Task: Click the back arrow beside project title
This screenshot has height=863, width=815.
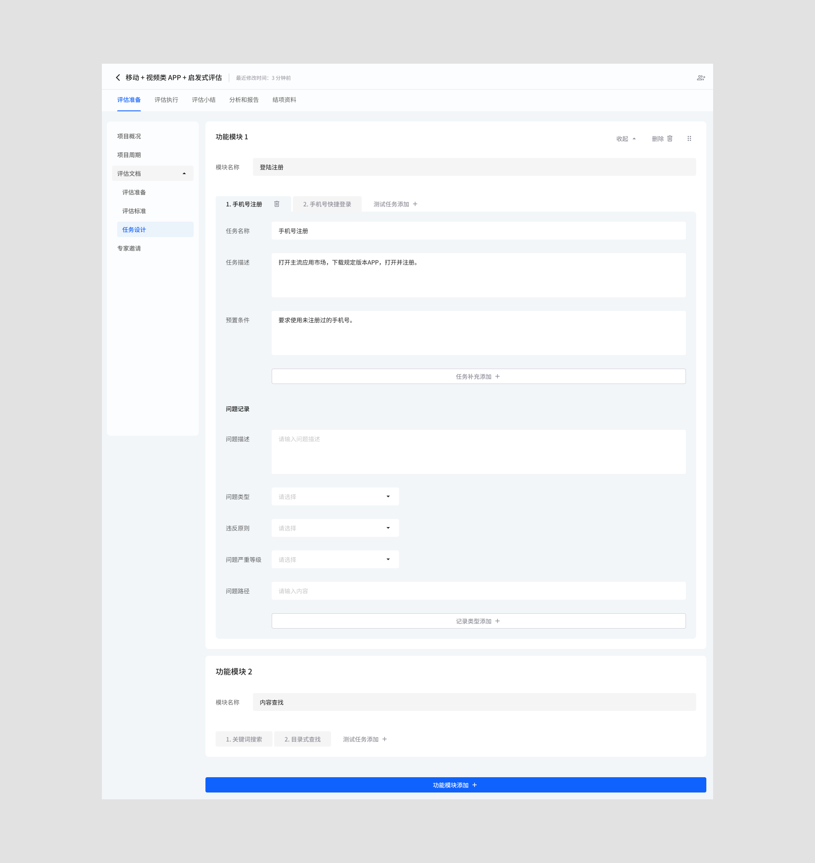Action: 118,77
